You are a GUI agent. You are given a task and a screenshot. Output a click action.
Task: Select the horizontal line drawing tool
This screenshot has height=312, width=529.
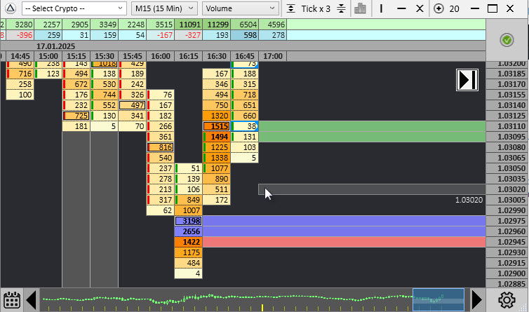(x=400, y=8)
